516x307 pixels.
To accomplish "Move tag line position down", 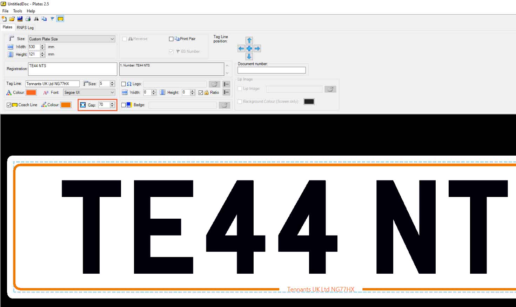I will click(x=249, y=56).
